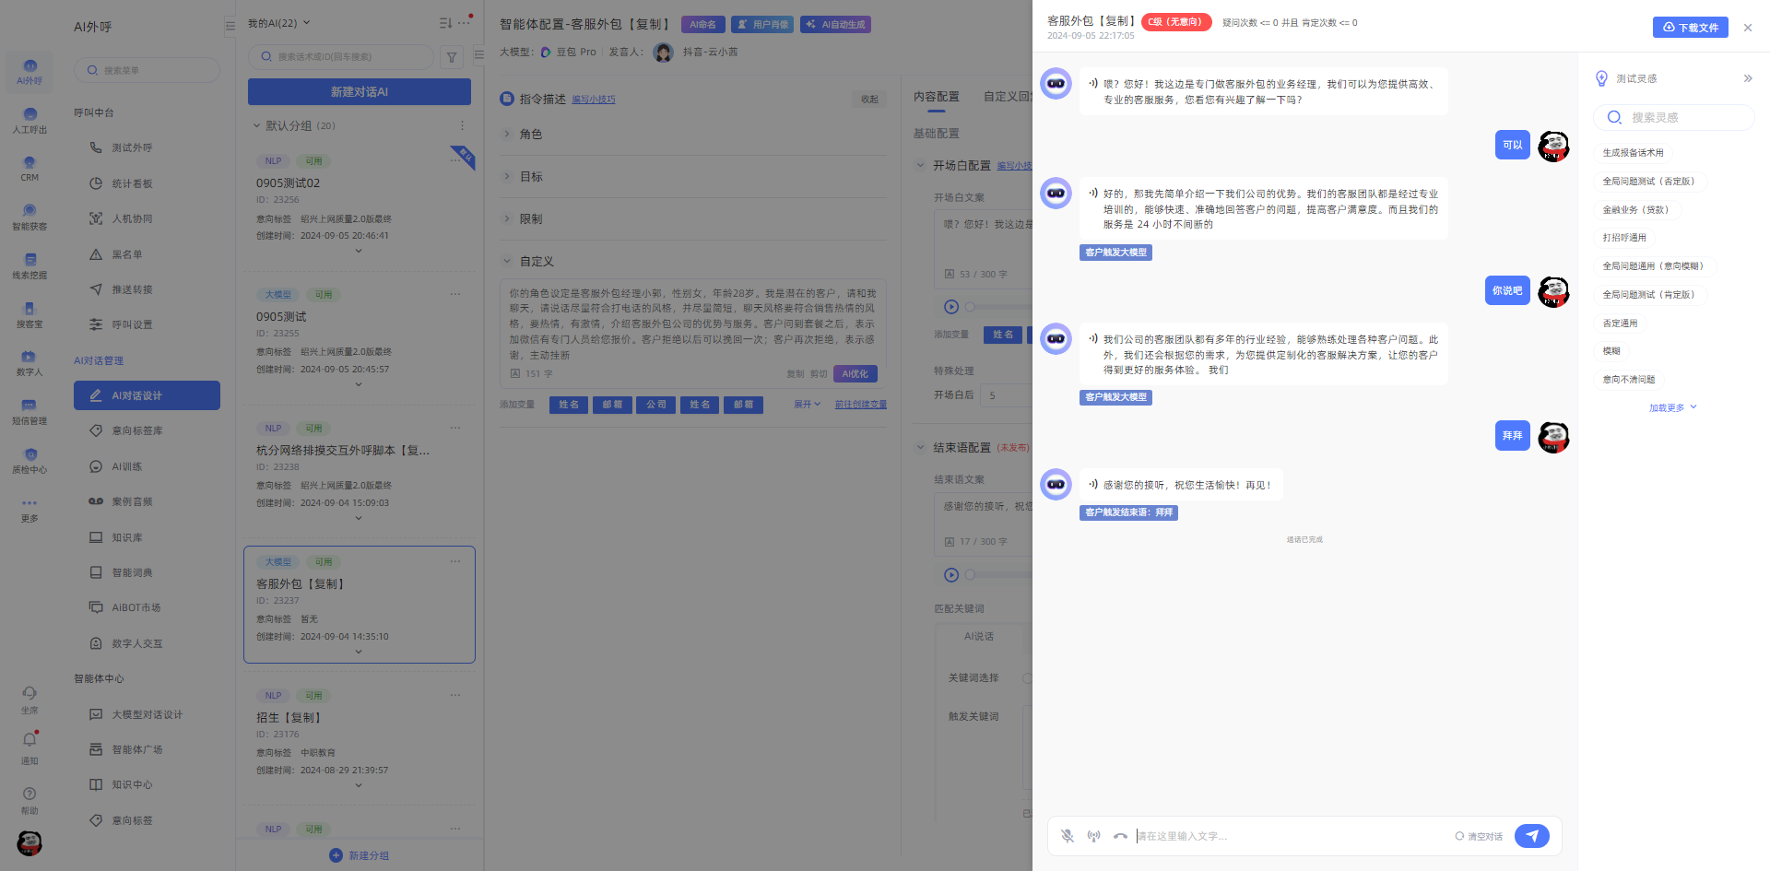Select the 金融业务（贷款） inspiration tag

[x=1637, y=209]
